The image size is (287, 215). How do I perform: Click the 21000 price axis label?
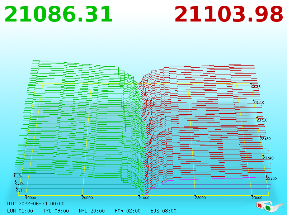[144, 198]
